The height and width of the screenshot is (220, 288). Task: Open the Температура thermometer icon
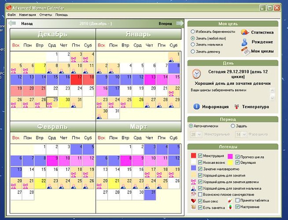(237, 107)
